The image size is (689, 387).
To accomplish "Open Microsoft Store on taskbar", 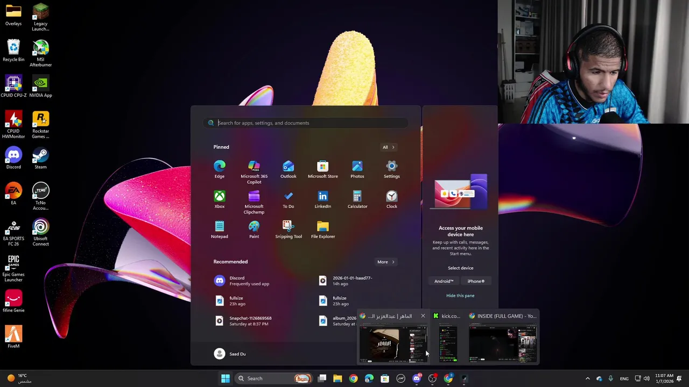I will tap(385, 378).
